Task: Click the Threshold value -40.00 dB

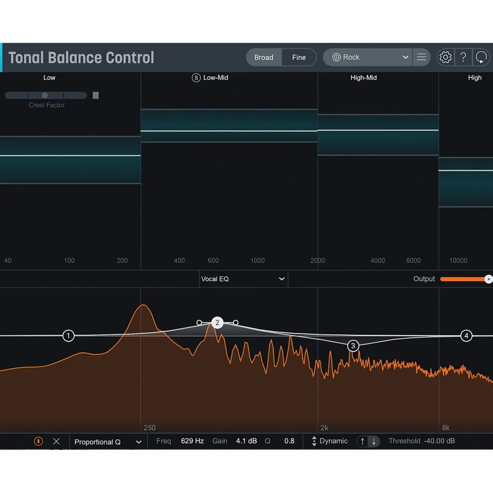Action: (x=439, y=441)
